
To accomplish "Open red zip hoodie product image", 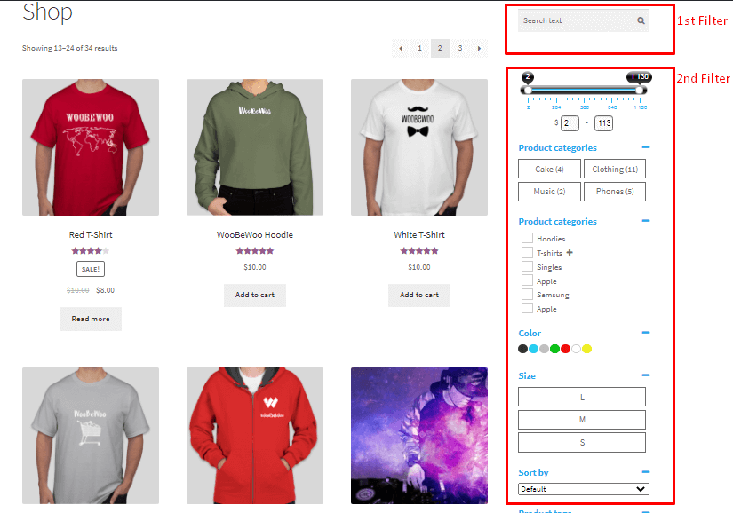I will [255, 436].
